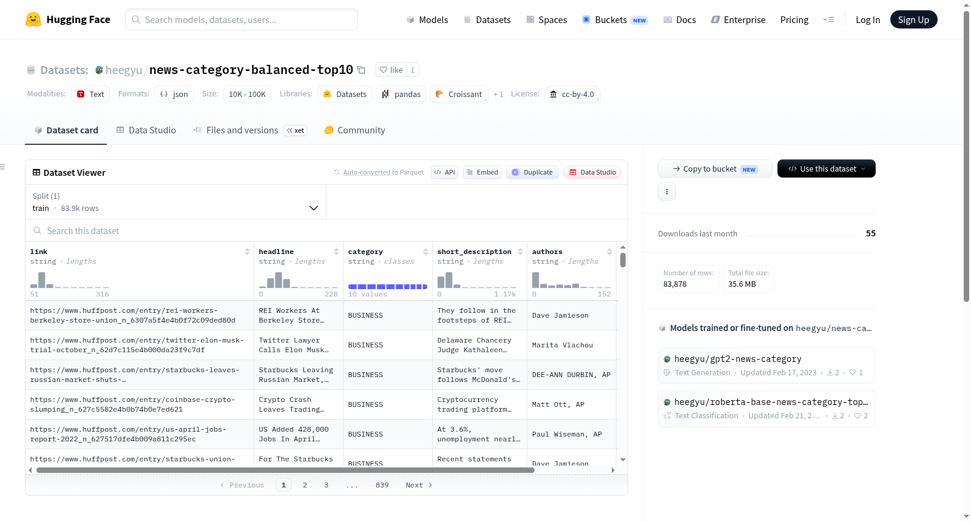Select the Marita Vlachou authors cell
Screen dimensions: 971x522
tap(571, 345)
